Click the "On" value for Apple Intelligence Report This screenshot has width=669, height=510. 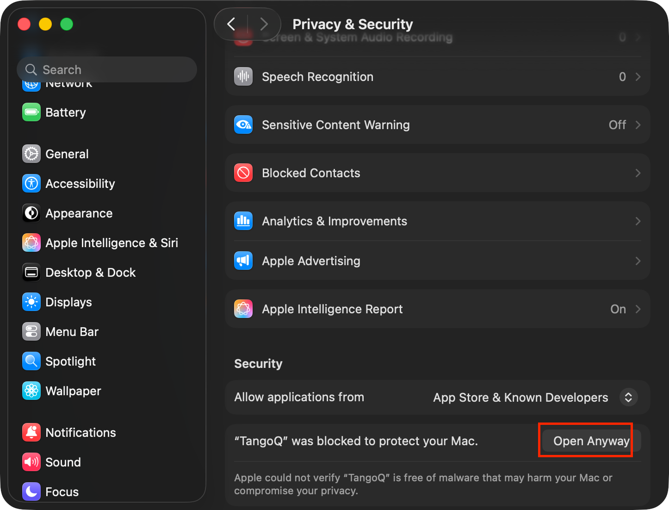(x=618, y=309)
